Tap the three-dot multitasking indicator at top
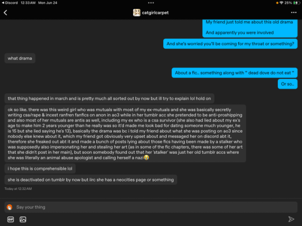Viewport: 302px width, 226px height. tap(151, 3)
